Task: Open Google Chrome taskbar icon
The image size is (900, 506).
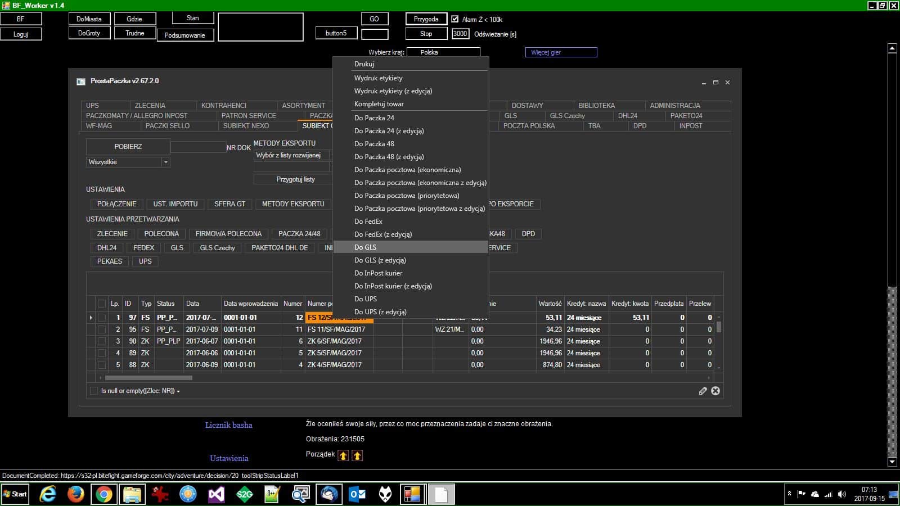Action: (104, 494)
